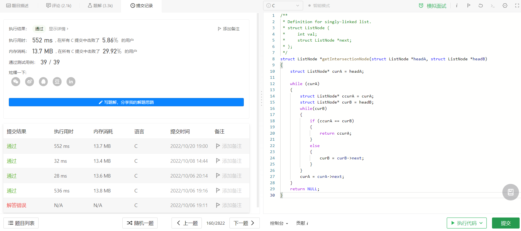Image resolution: width=521 pixels, height=231 pixels.
Task: Place cursor on code line 29 return NULL
Action: point(305,189)
